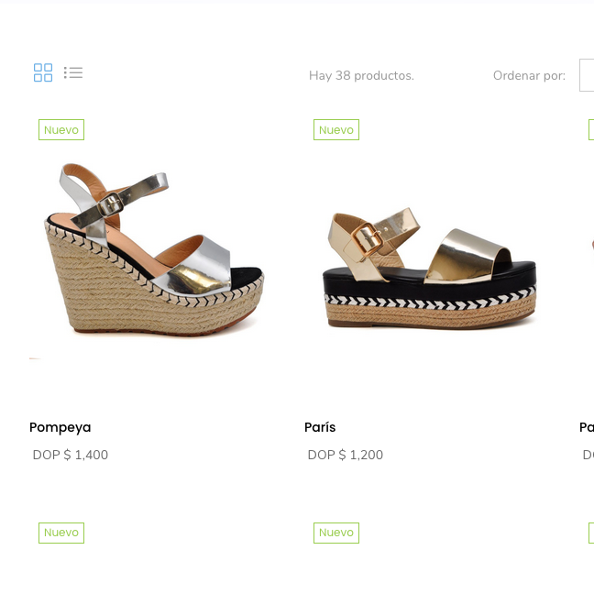The height and width of the screenshot is (594, 594).
Task: Click the Ordenar por label
Action: tap(529, 75)
